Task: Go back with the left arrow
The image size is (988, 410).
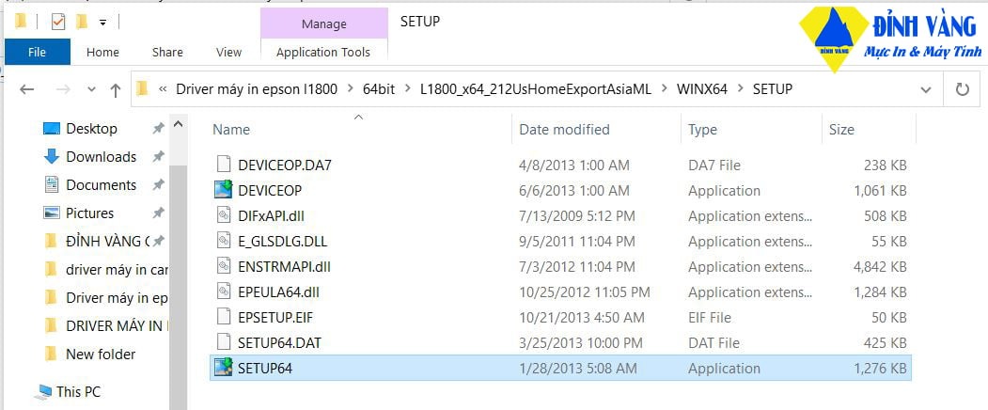Action: click(26, 89)
